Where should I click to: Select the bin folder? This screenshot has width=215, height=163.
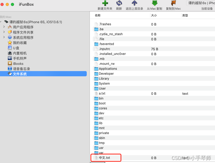click(101, 98)
